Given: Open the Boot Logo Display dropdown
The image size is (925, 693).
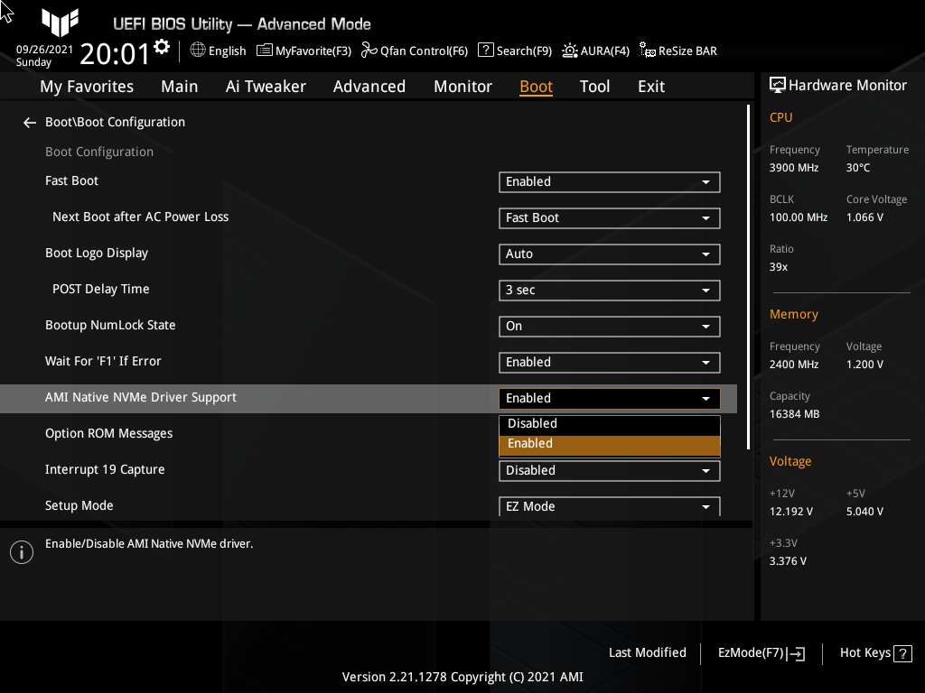Looking at the screenshot, I should click(x=609, y=254).
